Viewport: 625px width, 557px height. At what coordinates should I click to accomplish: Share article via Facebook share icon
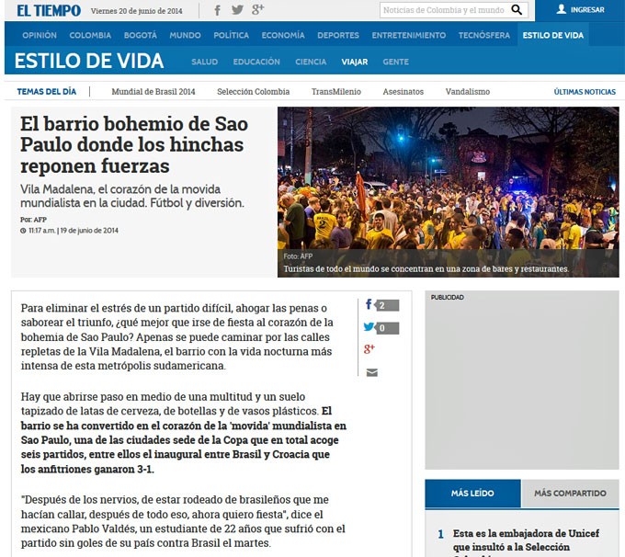pyautogui.click(x=369, y=305)
